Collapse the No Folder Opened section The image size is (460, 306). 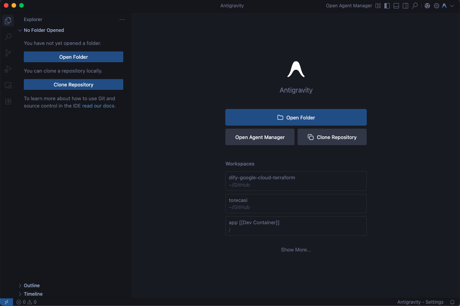[x=20, y=30]
